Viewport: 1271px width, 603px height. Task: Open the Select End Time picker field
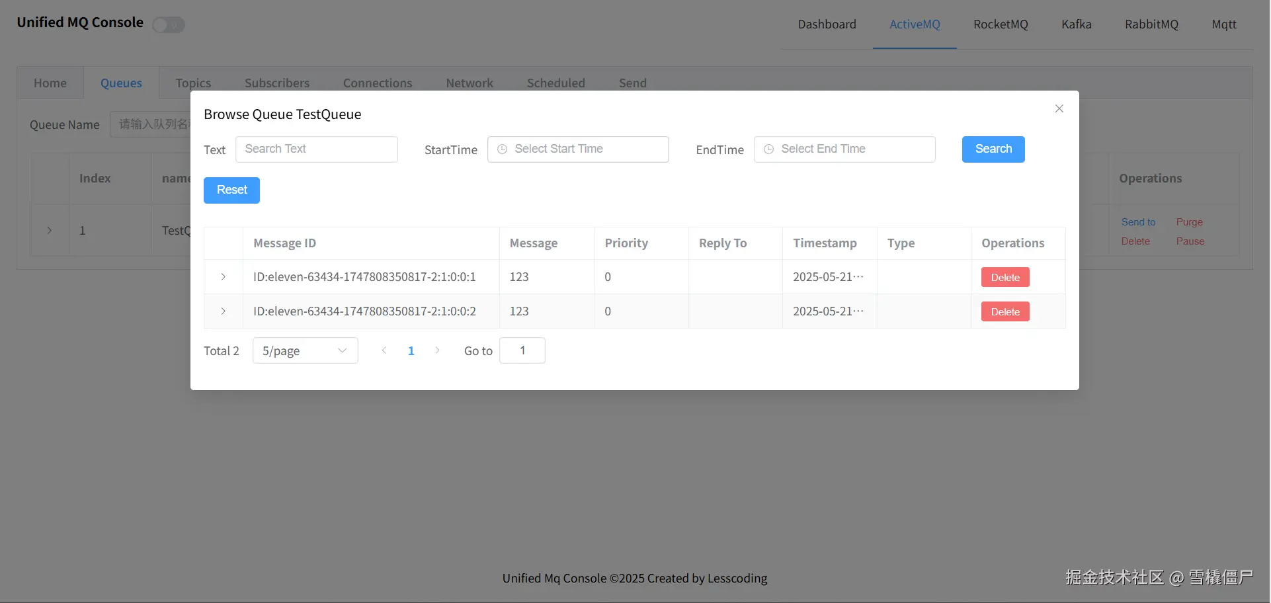[x=844, y=149]
